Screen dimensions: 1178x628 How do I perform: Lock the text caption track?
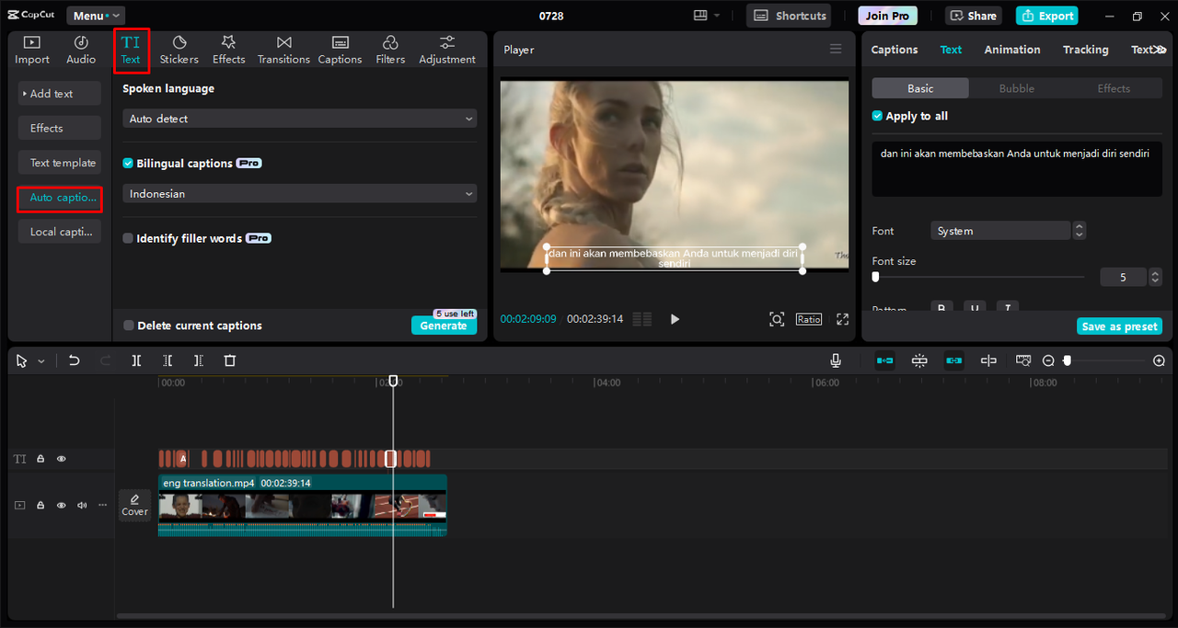[x=40, y=459]
